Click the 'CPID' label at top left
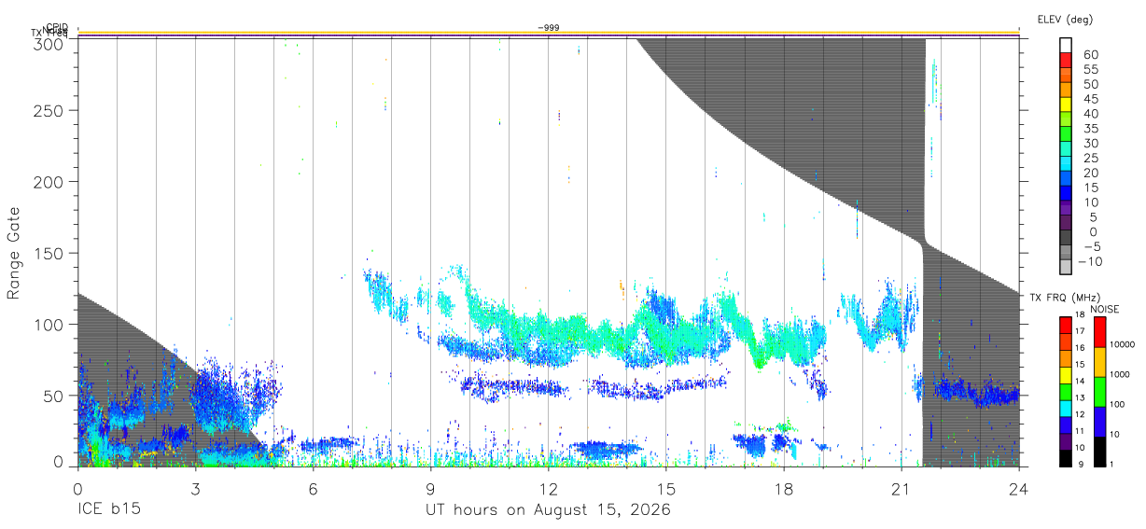The width and height of the screenshot is (1146, 529). 56,27
